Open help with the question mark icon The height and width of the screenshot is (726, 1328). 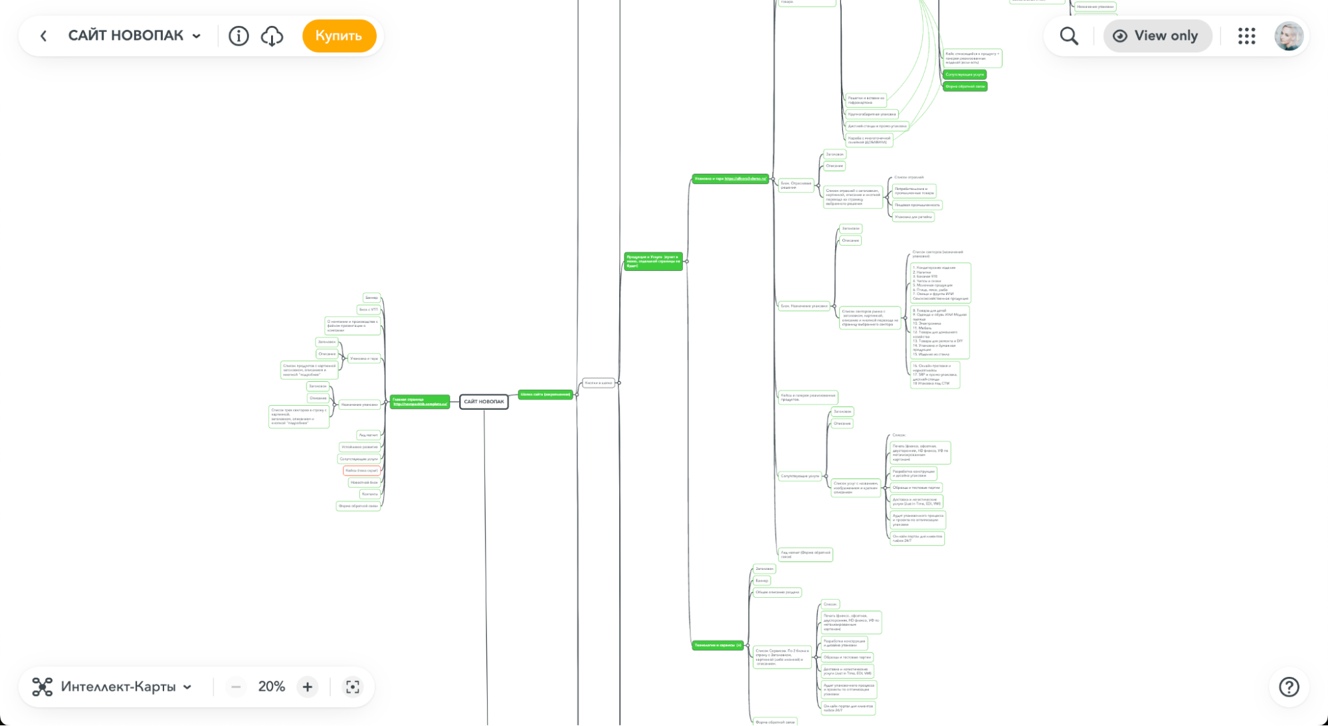[x=1289, y=687]
